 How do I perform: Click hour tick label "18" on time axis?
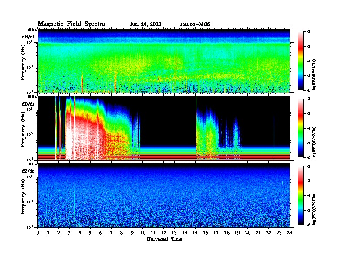pyautogui.click(x=227, y=233)
